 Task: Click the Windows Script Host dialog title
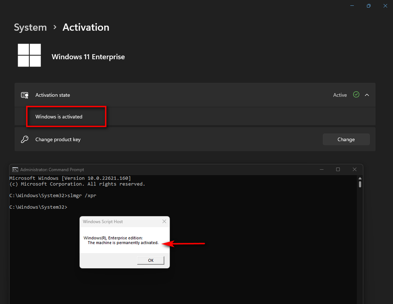click(x=103, y=222)
